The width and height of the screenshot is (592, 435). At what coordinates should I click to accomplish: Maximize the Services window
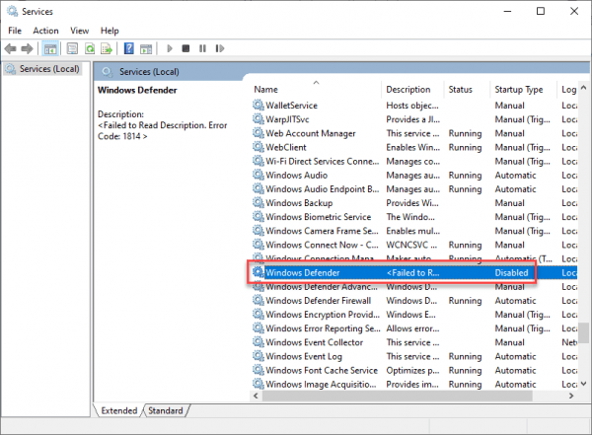(541, 11)
